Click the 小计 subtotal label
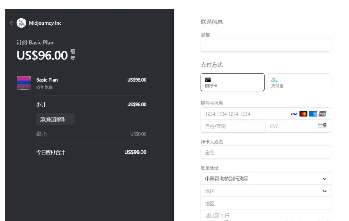 point(41,104)
